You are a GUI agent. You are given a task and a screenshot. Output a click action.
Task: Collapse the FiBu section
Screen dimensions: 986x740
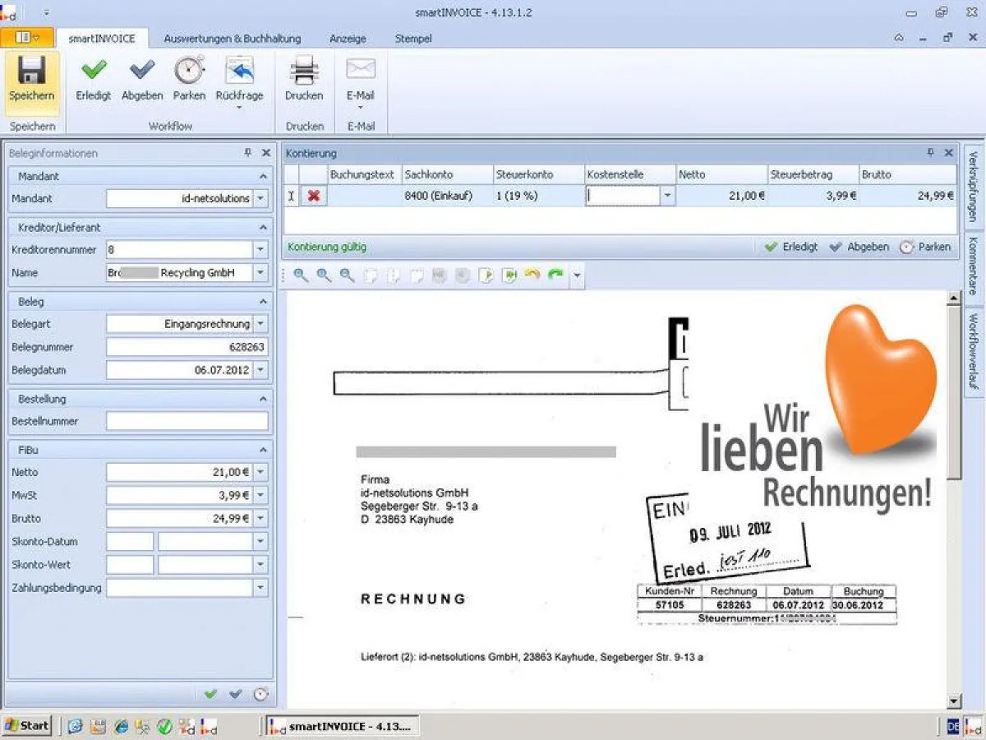tap(263, 450)
